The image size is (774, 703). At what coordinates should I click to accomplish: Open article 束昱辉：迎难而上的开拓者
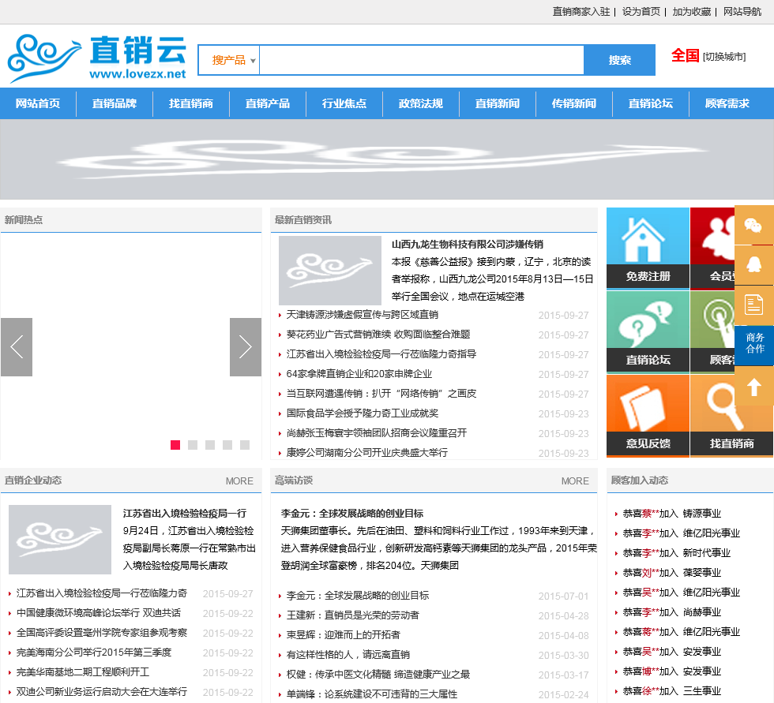point(343,635)
